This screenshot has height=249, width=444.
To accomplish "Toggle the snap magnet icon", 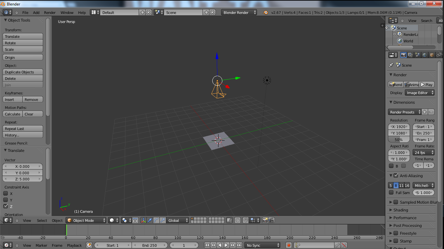I will pos(246,220).
